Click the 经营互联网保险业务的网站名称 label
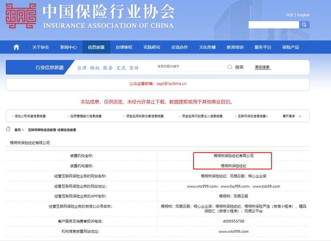 pos(80,176)
